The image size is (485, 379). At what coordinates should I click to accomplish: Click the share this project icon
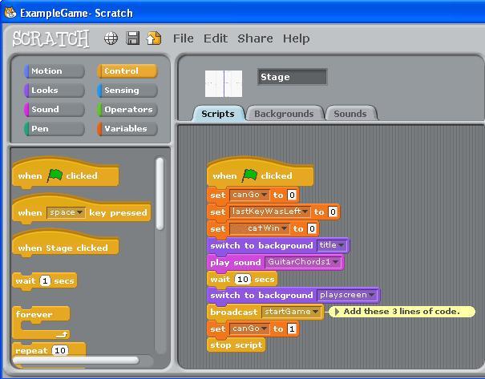pos(154,38)
